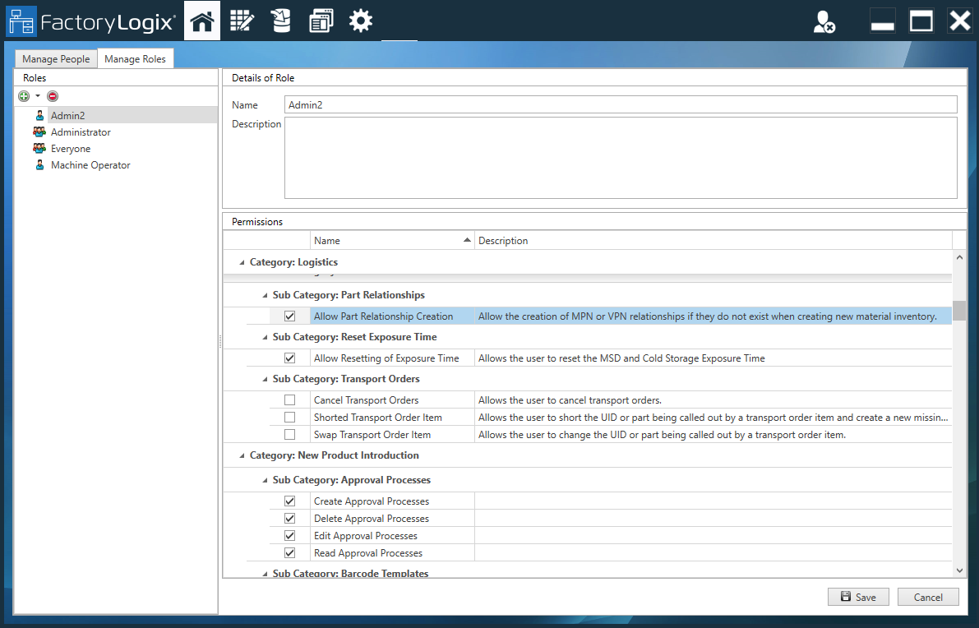Open the grid-and-pencil editor icon
Screen dimensions: 979x628
coord(242,21)
